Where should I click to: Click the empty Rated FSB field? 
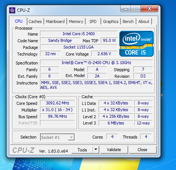point(57,123)
